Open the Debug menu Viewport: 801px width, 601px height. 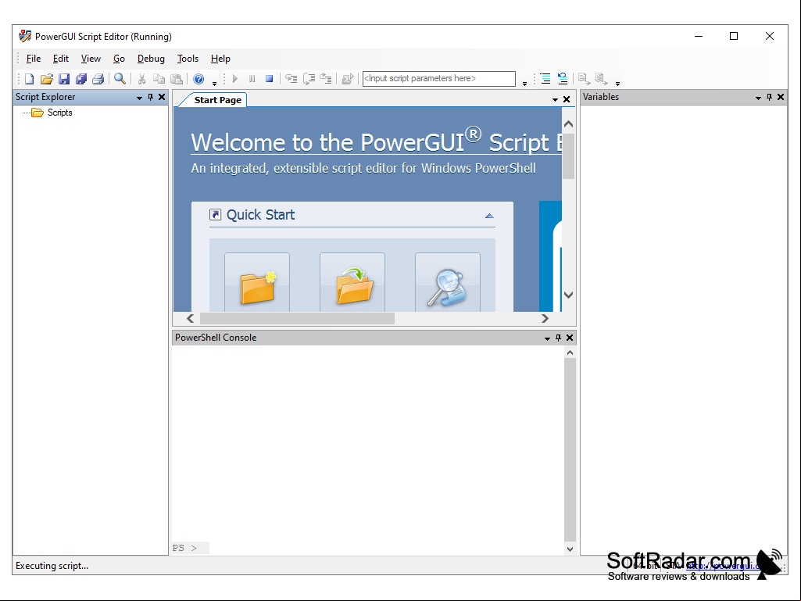pos(151,59)
